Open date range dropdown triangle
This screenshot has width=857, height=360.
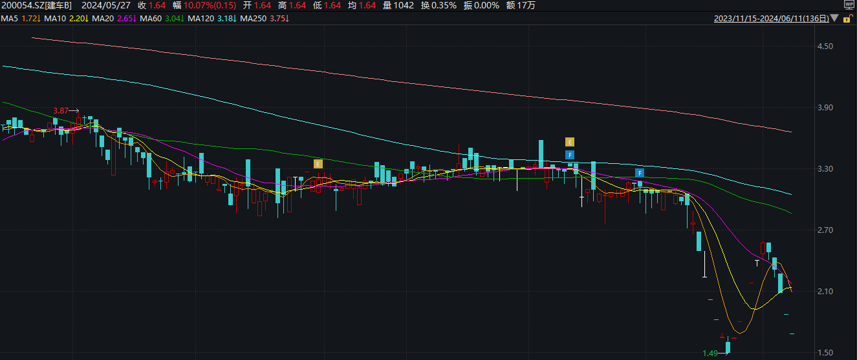(x=834, y=19)
